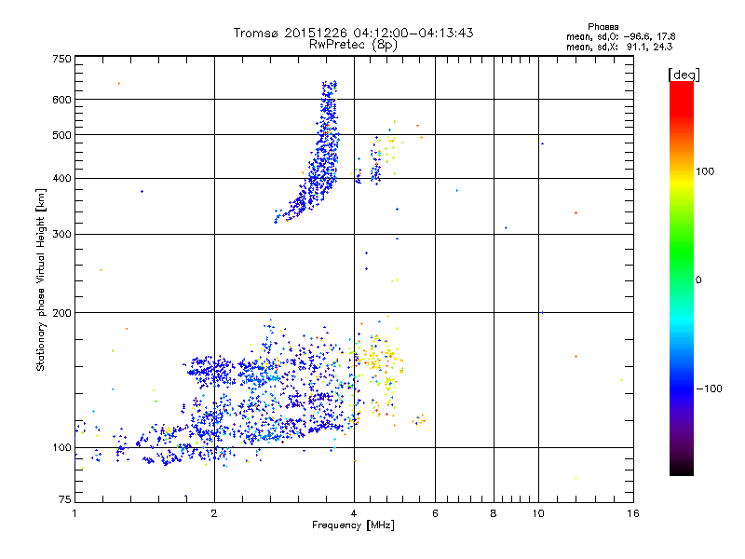This screenshot has width=745, height=559.
Task: Click the y-axis label '750'
Action: [61, 59]
